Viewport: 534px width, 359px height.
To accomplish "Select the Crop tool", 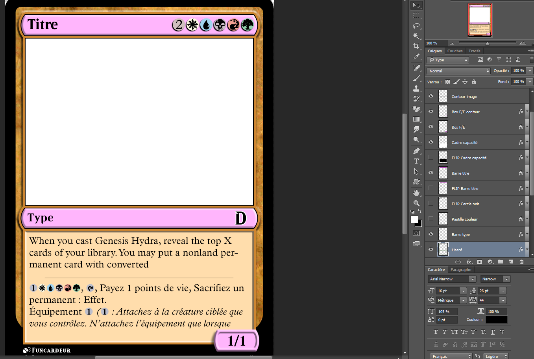I will (416, 46).
